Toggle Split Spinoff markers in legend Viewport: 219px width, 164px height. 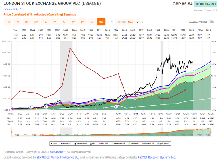(164, 143)
